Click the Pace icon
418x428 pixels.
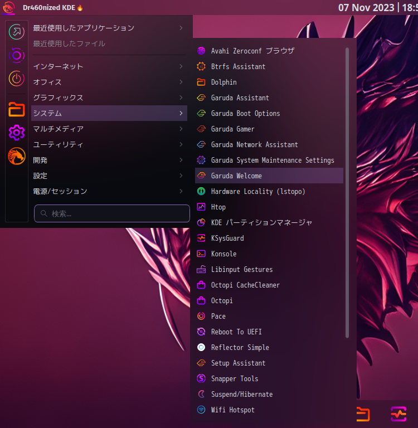coord(201,316)
